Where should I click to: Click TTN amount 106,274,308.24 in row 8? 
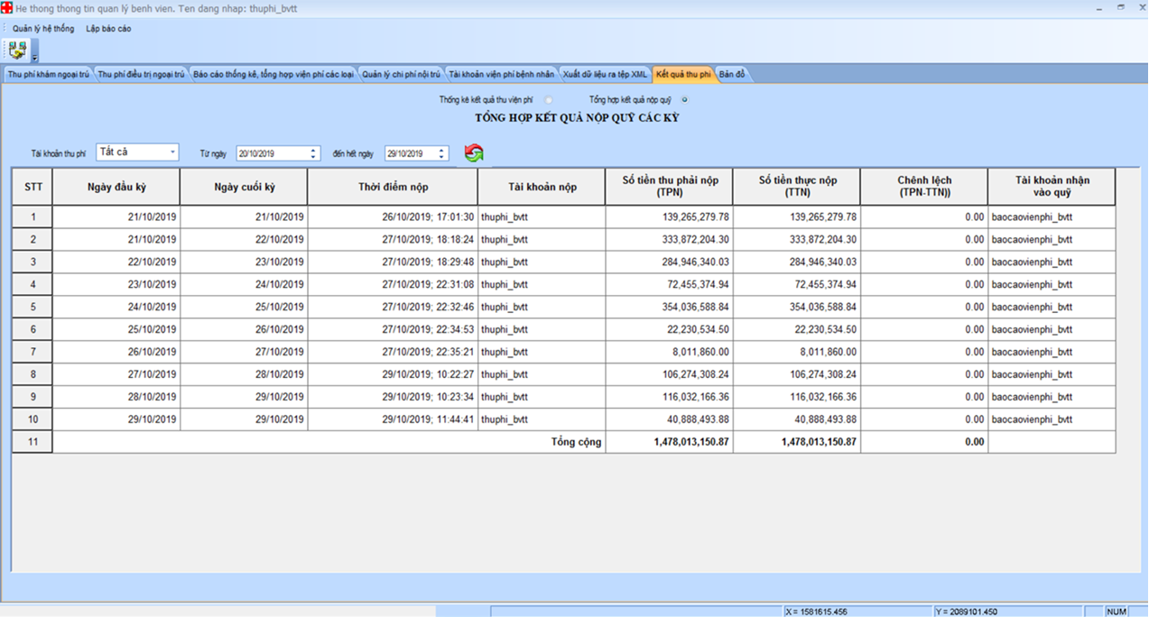[823, 375]
